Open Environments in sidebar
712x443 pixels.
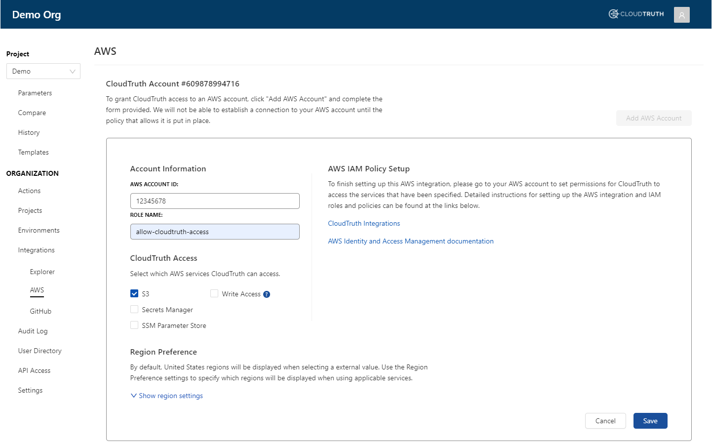tap(39, 230)
